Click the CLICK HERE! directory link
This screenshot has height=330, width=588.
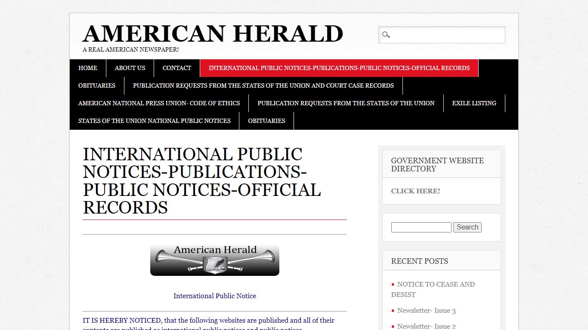coord(415,191)
